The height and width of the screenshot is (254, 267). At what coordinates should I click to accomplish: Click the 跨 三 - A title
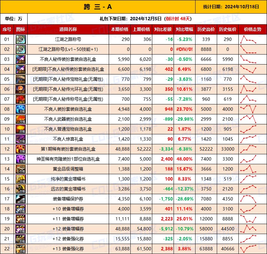(98, 7)
